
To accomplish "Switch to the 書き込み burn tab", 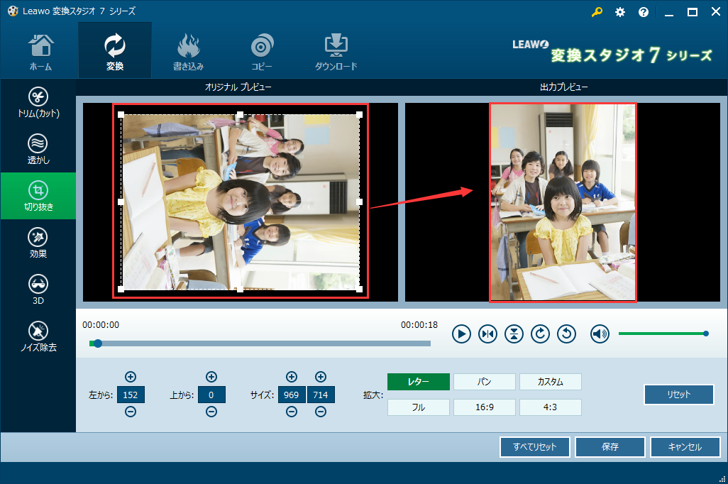I will click(188, 52).
